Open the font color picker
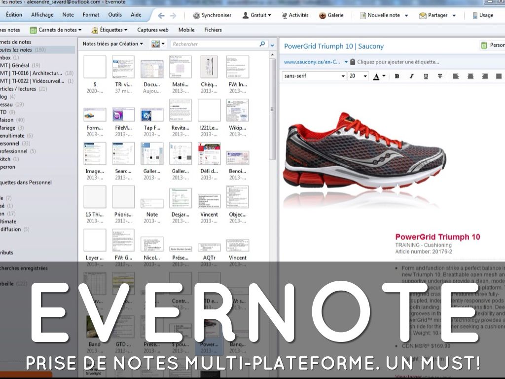The width and height of the screenshot is (505, 379). 379,76
